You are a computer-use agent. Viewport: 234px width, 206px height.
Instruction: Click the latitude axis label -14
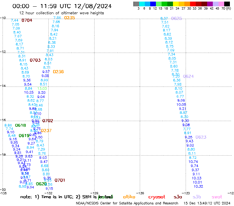(3, 86)
